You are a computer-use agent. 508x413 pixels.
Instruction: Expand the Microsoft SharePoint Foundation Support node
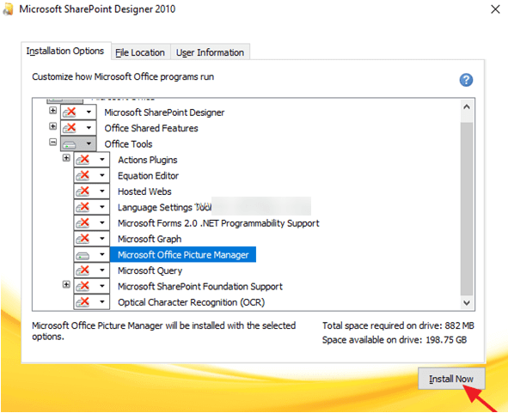tap(66, 284)
